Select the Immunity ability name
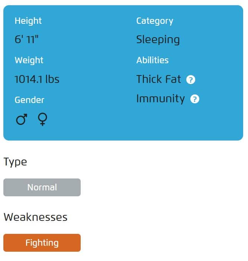 [x=161, y=99]
